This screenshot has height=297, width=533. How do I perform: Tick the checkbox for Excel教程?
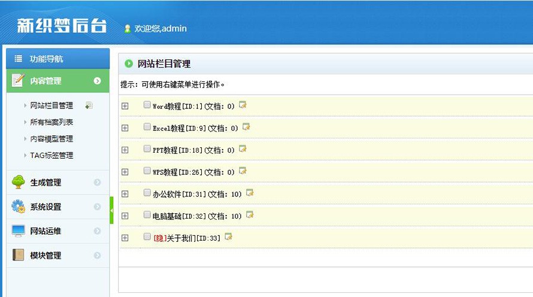pyautogui.click(x=147, y=127)
